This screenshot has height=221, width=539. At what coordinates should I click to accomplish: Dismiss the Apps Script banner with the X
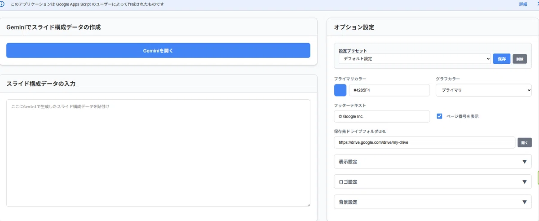[537, 4]
